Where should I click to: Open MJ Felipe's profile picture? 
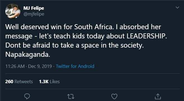coord(13,11)
